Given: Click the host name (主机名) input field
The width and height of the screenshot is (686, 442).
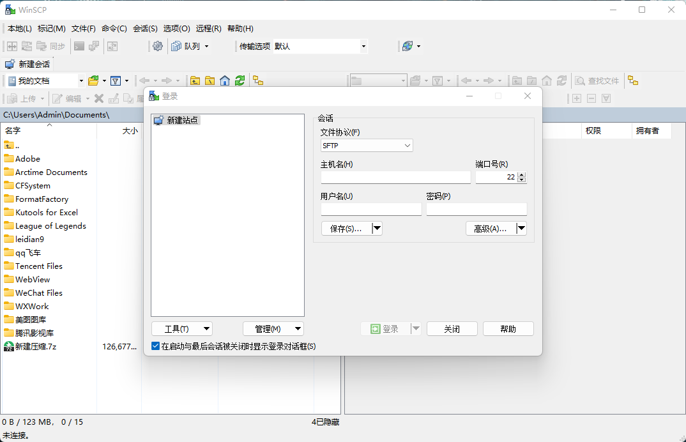Looking at the screenshot, I should coord(395,178).
